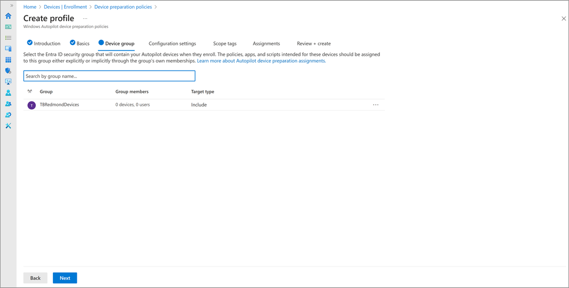Select the Device group tab
The height and width of the screenshot is (288, 569).
point(117,43)
